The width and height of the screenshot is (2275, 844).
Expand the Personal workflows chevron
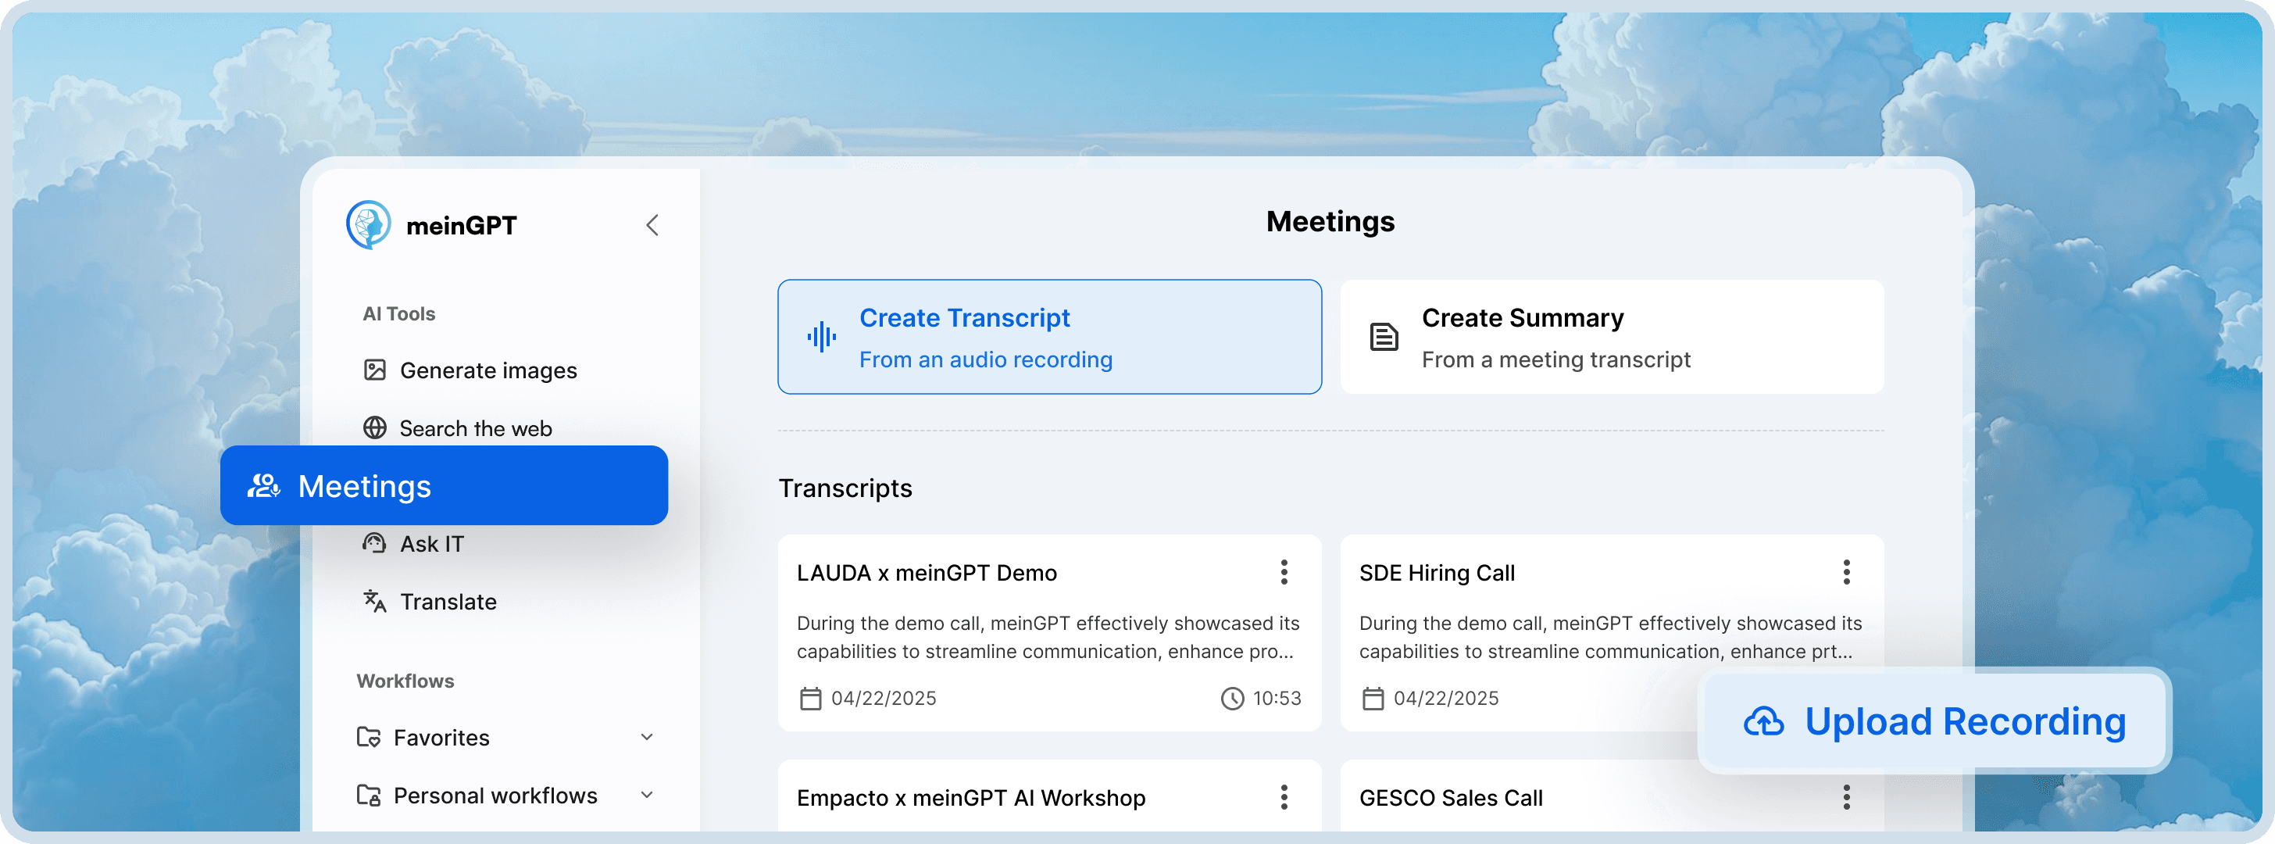coord(646,795)
